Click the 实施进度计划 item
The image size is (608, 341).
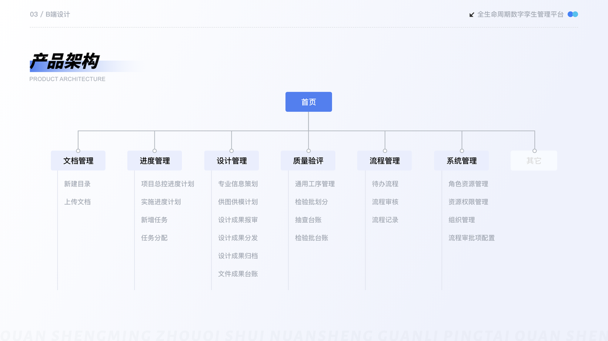coord(161,202)
